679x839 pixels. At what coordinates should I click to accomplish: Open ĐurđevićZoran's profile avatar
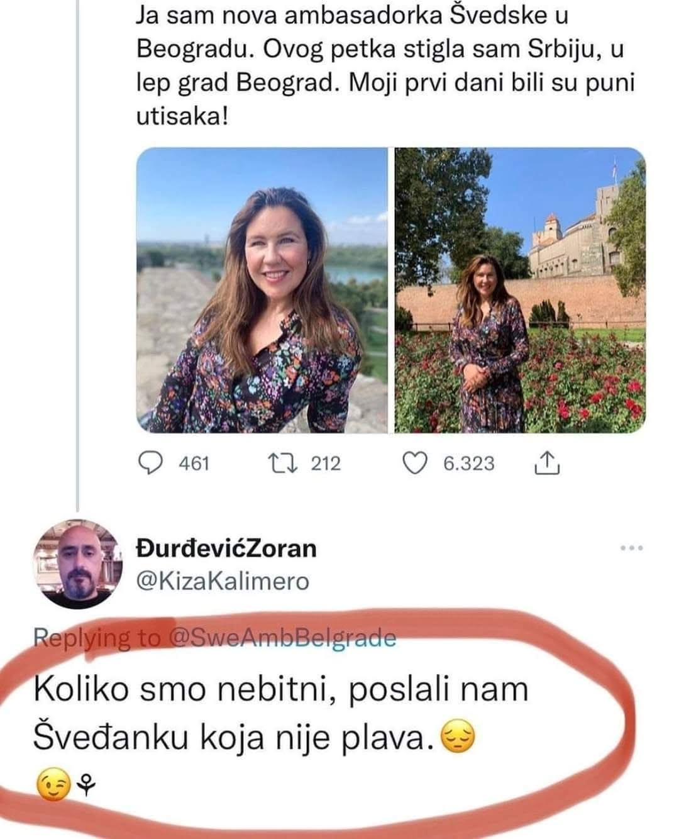tap(77, 565)
